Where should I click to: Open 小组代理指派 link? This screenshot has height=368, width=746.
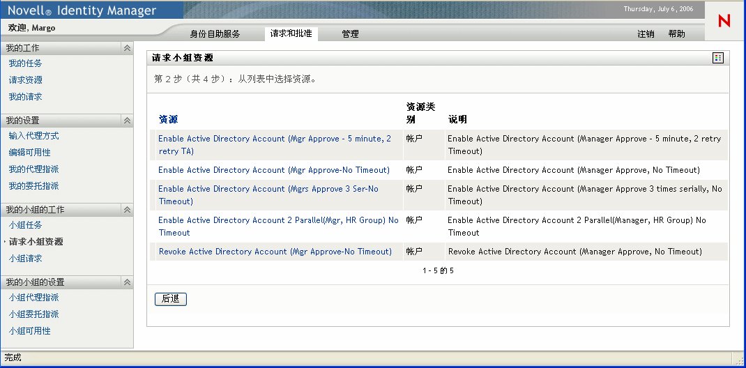click(x=33, y=298)
